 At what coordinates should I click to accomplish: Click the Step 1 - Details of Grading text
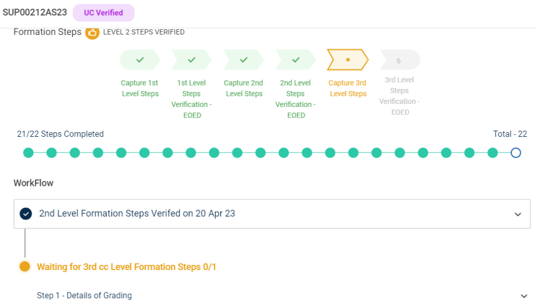pos(84,296)
